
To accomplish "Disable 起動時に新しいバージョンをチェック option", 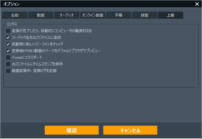I will coord(8,44).
